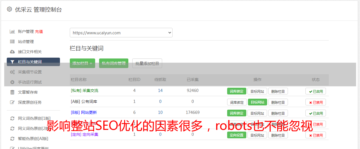Click the refresh icon for 同义词伪原创[1版]
Screen dimensions: 360x149
(12, 118)
